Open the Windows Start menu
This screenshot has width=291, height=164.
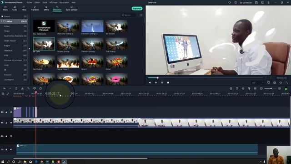3,162
